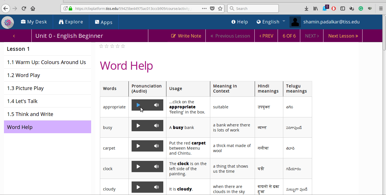Mute volume on the 'appropriate' audio player

tap(156, 105)
